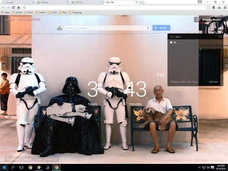Open the Videos bookmarks folder

tap(40, 12)
